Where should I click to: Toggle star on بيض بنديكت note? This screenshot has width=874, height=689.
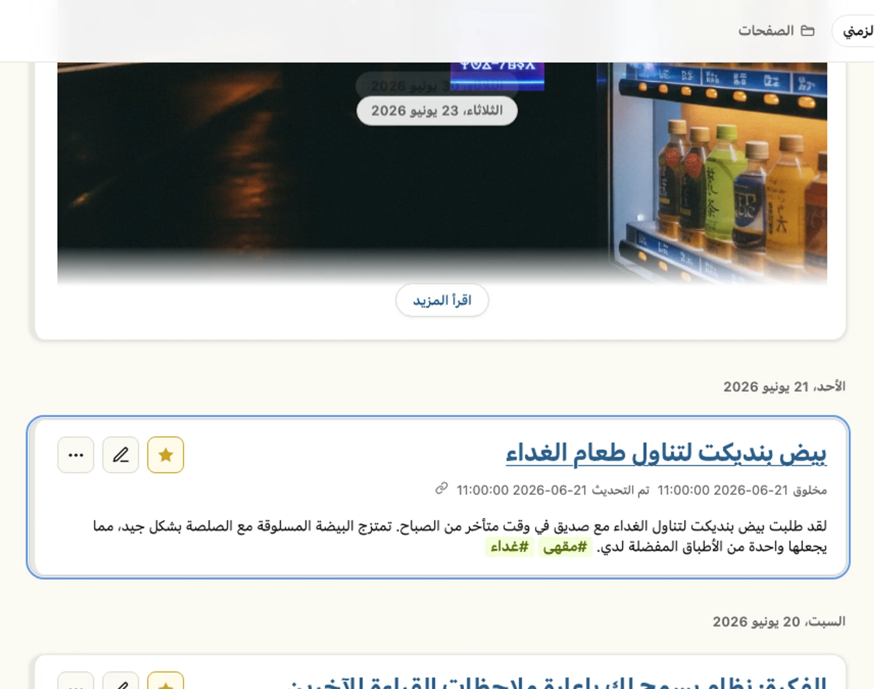coord(166,454)
